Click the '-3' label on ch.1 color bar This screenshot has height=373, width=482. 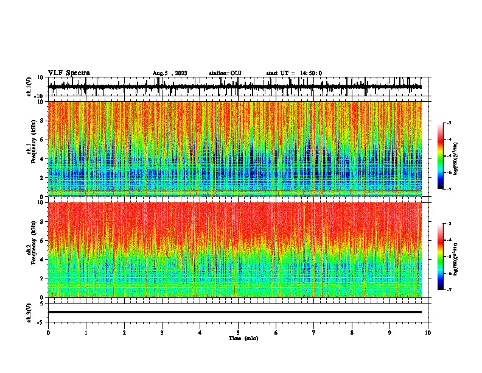click(449, 123)
